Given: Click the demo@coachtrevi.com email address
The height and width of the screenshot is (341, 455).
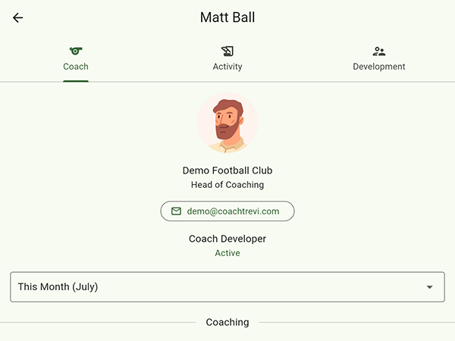Looking at the screenshot, I should click(234, 211).
